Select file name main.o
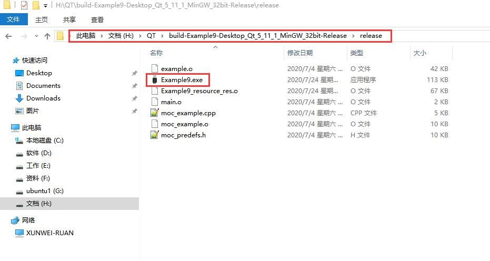The width and height of the screenshot is (490, 261). (171, 102)
